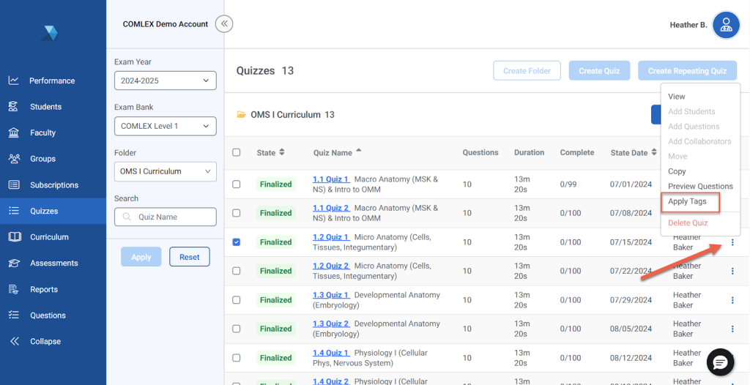
Task: Choose Apply Tags from the context menu
Action: (687, 201)
